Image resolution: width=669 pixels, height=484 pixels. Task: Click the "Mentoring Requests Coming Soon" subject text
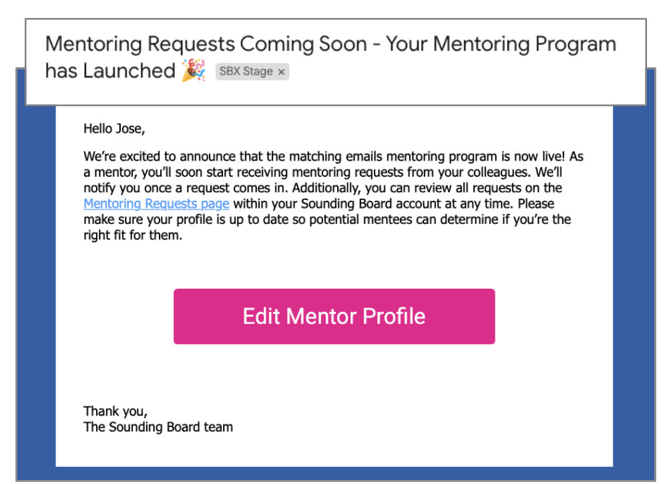pos(207,45)
